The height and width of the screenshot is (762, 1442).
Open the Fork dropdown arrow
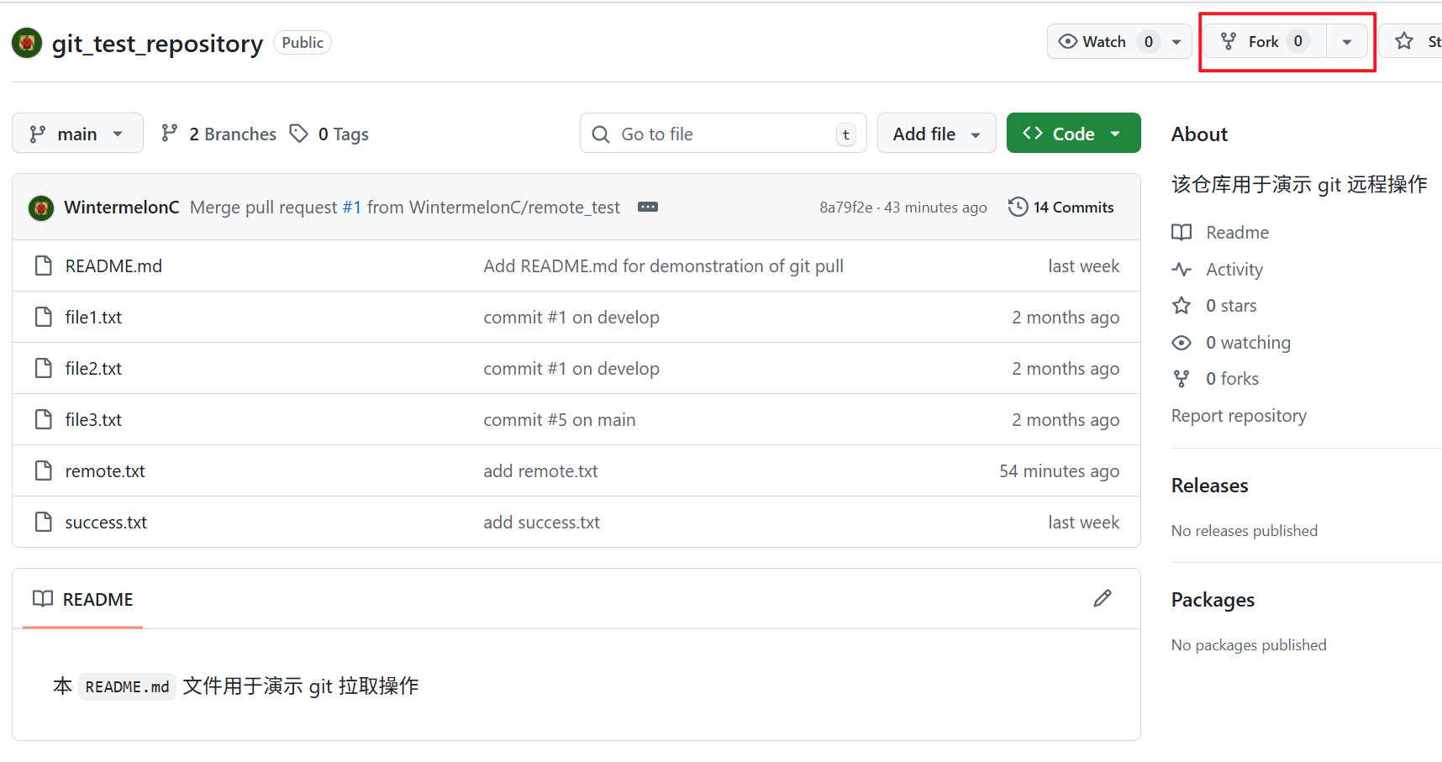click(1347, 42)
